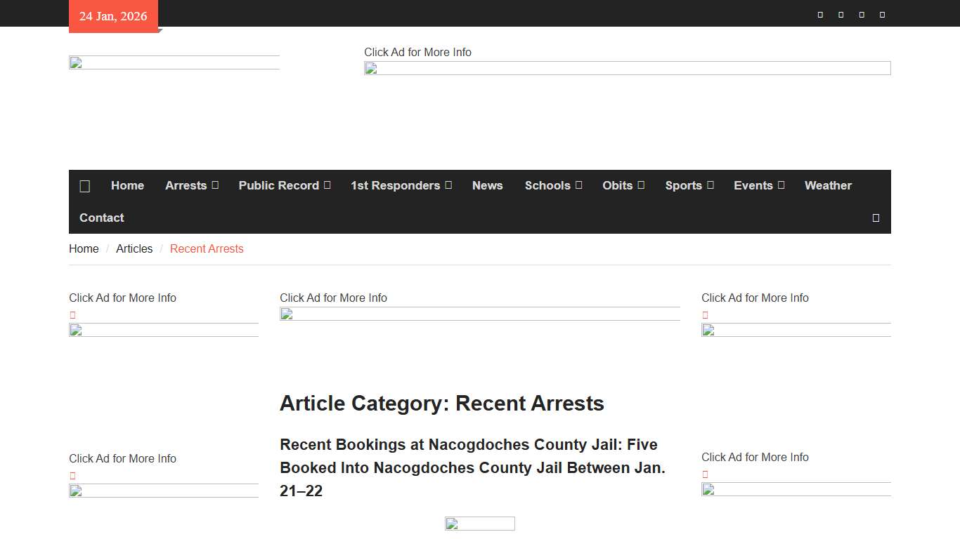Open the Schools submenu arrow

coord(578,185)
